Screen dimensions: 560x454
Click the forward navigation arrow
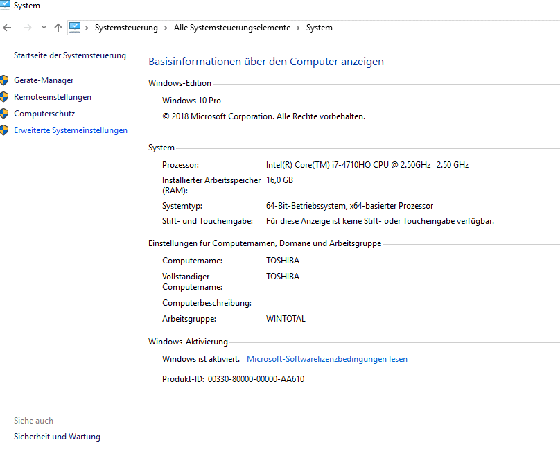(x=28, y=28)
